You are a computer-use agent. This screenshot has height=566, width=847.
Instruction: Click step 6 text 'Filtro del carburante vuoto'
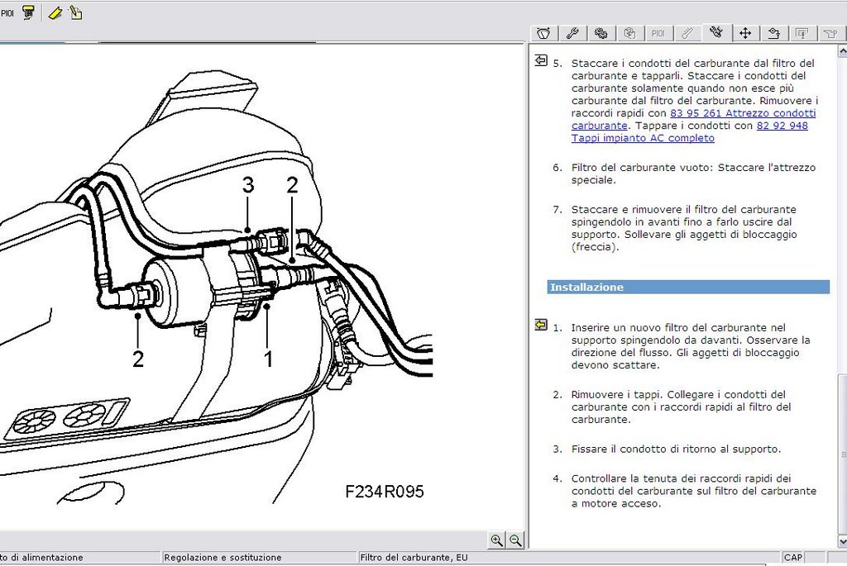tap(642, 167)
